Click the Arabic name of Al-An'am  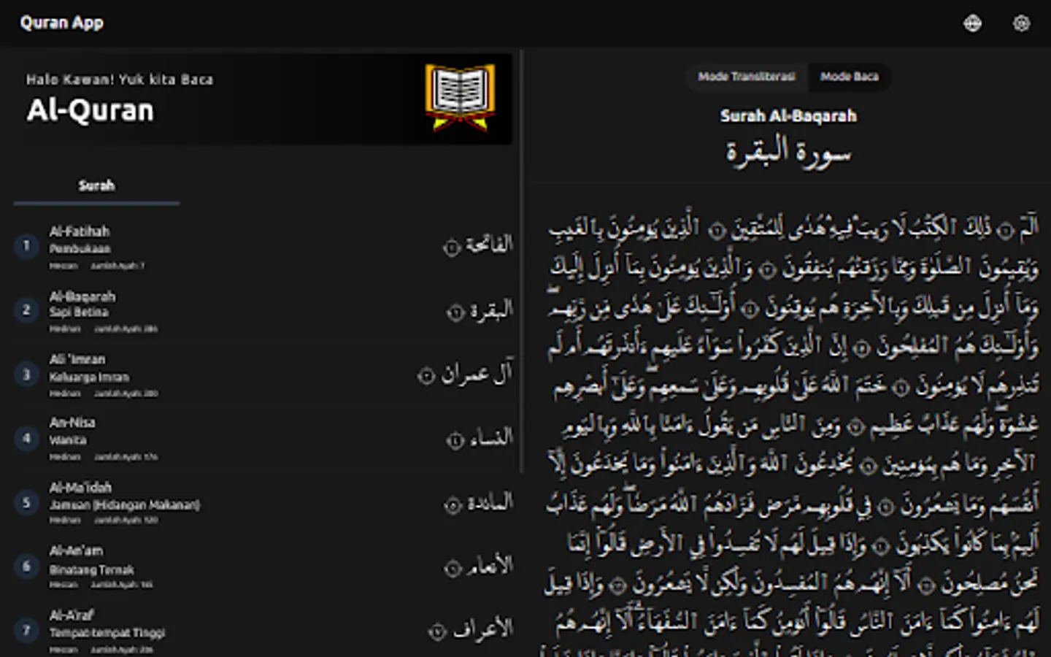479,565
